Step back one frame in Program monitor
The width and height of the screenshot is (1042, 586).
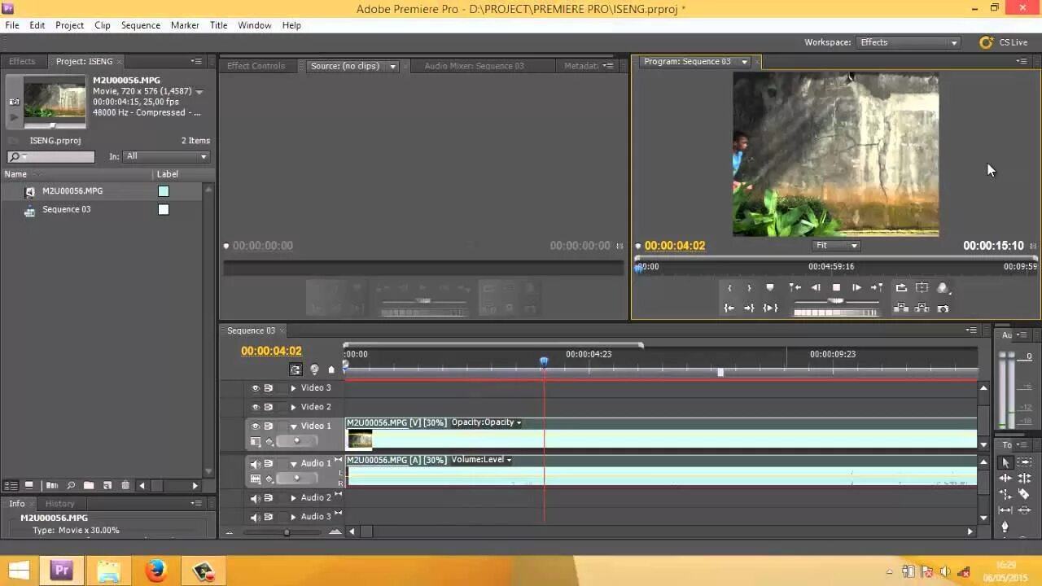816,287
